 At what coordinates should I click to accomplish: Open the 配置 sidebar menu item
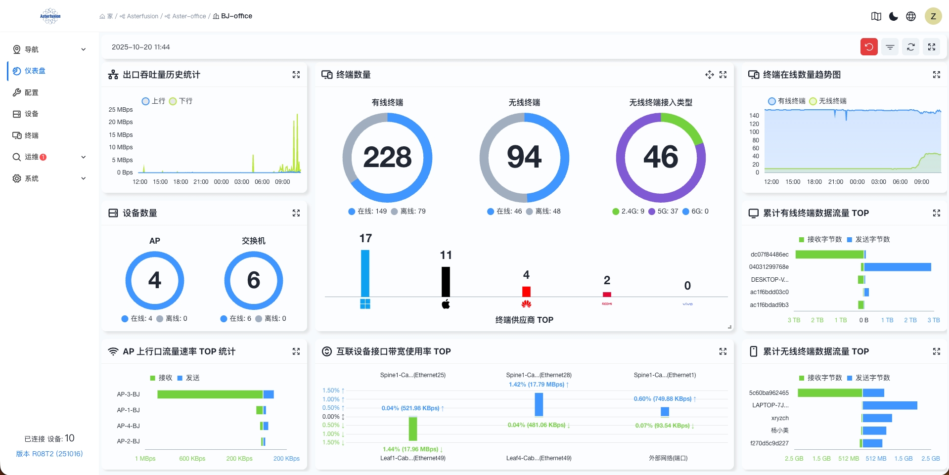(32, 92)
